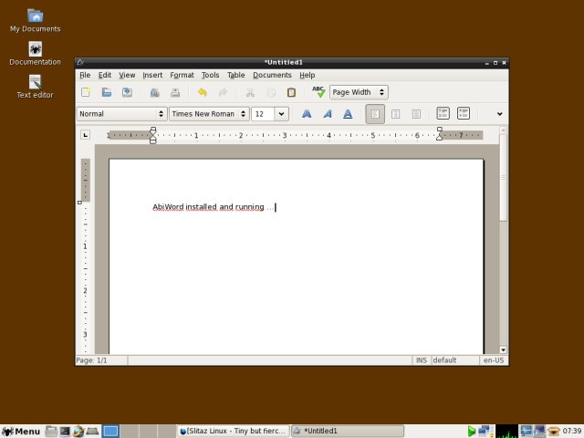
Task: Click the font size field showing 12
Action: point(263,113)
